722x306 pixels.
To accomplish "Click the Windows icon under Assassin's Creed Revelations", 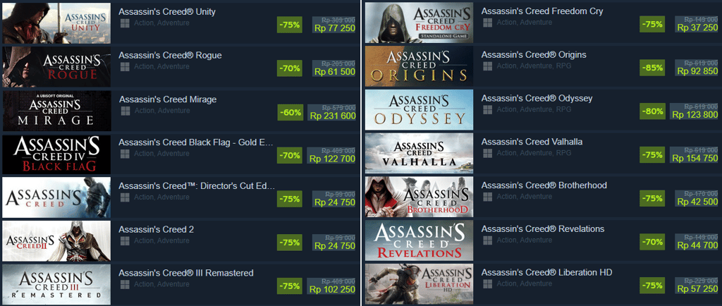I will point(487,240).
